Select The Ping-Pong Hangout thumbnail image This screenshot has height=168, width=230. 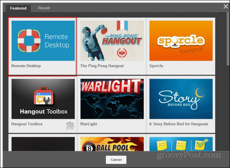[x=112, y=41]
